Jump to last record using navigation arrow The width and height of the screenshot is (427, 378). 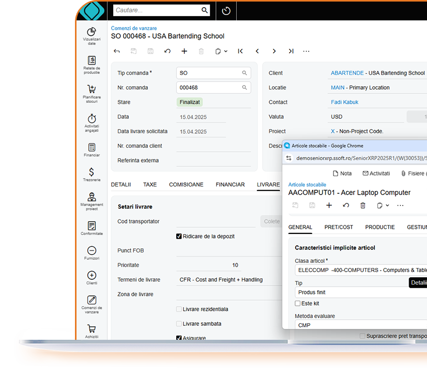click(x=291, y=51)
